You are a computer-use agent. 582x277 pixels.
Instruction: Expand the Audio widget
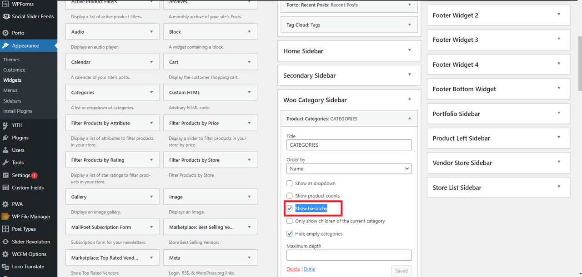(151, 32)
